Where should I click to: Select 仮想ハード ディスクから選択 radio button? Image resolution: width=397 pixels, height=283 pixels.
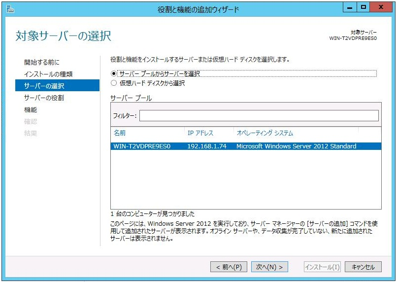[x=114, y=83]
